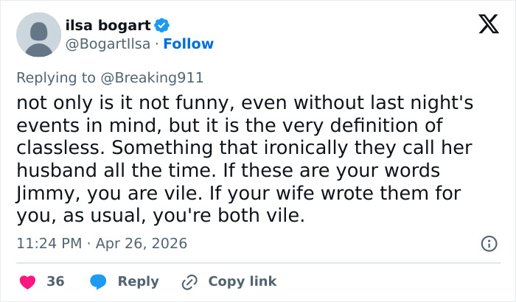Screen dimensions: 516x302
Task: Click the circled info icon
Action: [x=488, y=243]
